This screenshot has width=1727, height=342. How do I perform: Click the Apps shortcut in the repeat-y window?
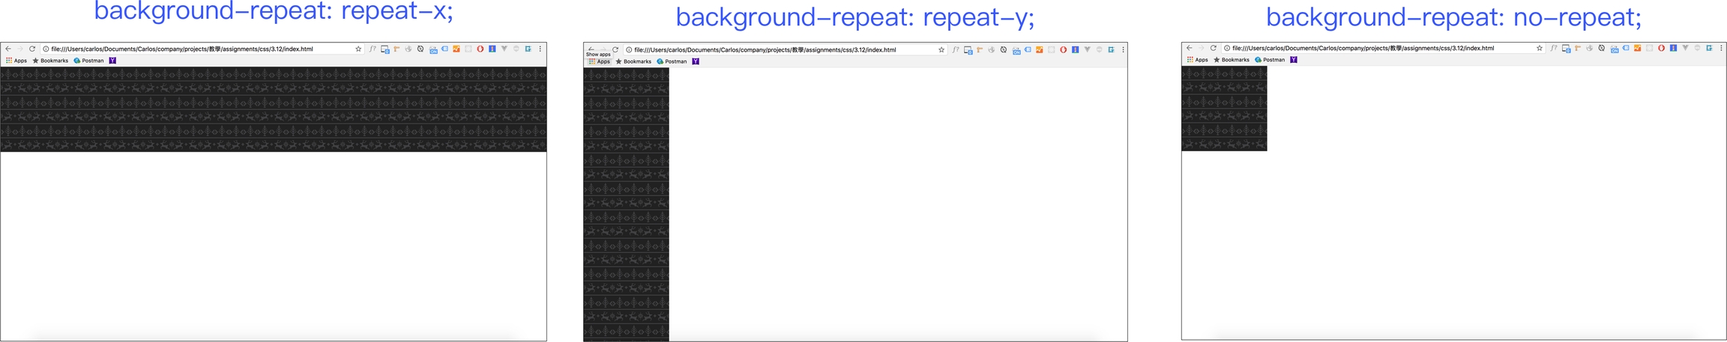pyautogui.click(x=600, y=61)
